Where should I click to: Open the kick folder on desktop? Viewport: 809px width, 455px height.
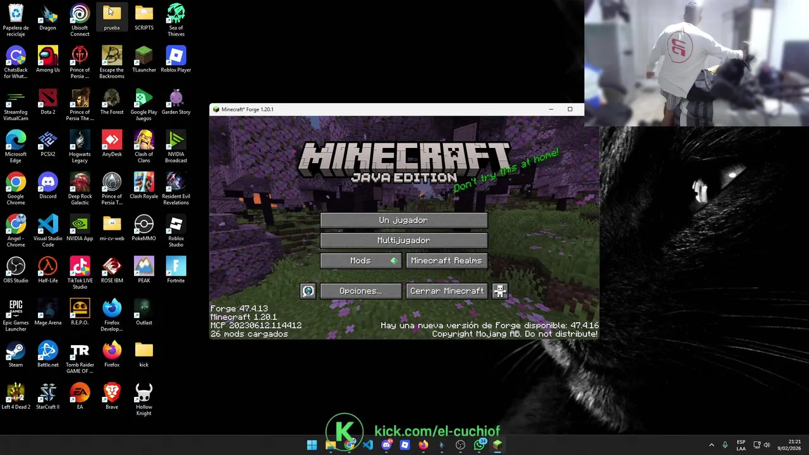pos(144,355)
